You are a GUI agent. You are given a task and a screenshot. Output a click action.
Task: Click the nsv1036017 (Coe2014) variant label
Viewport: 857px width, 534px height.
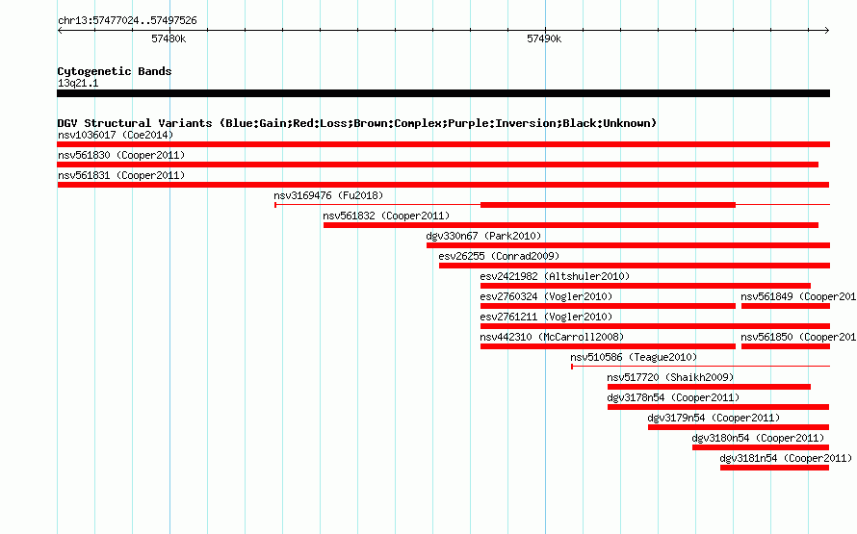coord(116,135)
